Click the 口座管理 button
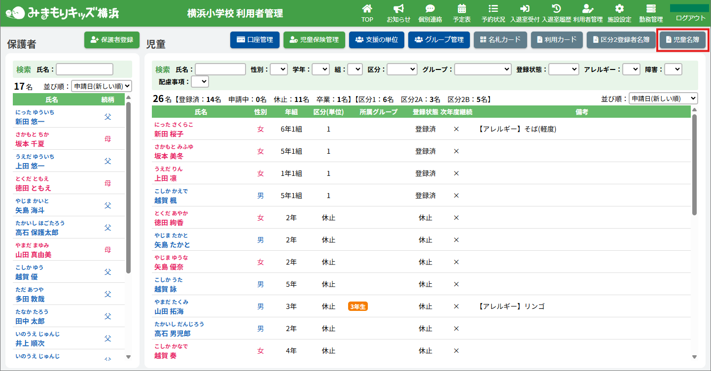Screen dimensions: 711x371 click(255, 40)
